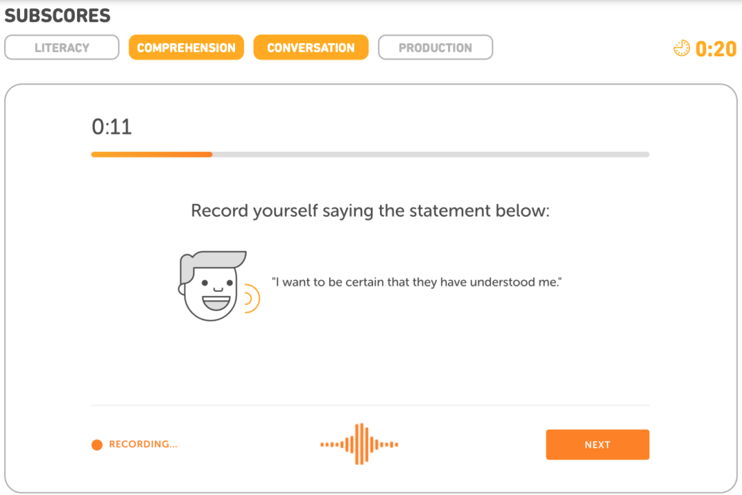The width and height of the screenshot is (742, 495).
Task: Toggle the PRODUCTION subscore pill
Action: 436,48
